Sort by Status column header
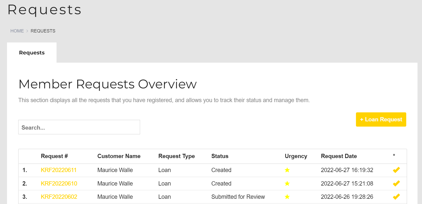The height and width of the screenshot is (204, 422). (220, 156)
